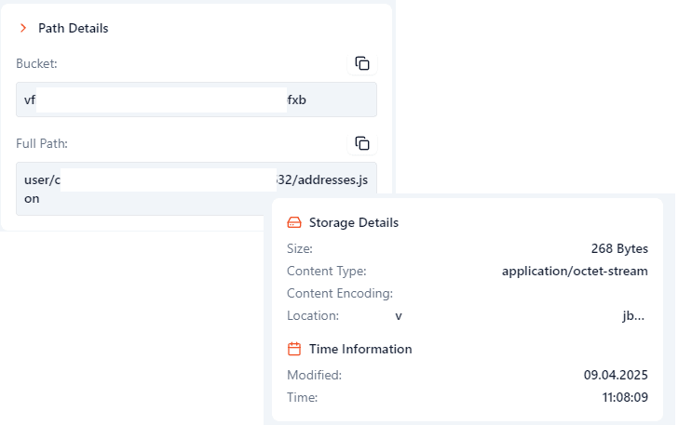Click the Content Type: label
The image size is (678, 425).
pos(327,271)
